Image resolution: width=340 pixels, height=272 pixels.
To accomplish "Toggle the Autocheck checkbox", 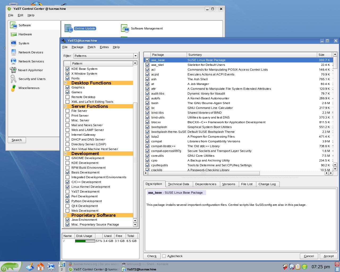I will point(164,256).
